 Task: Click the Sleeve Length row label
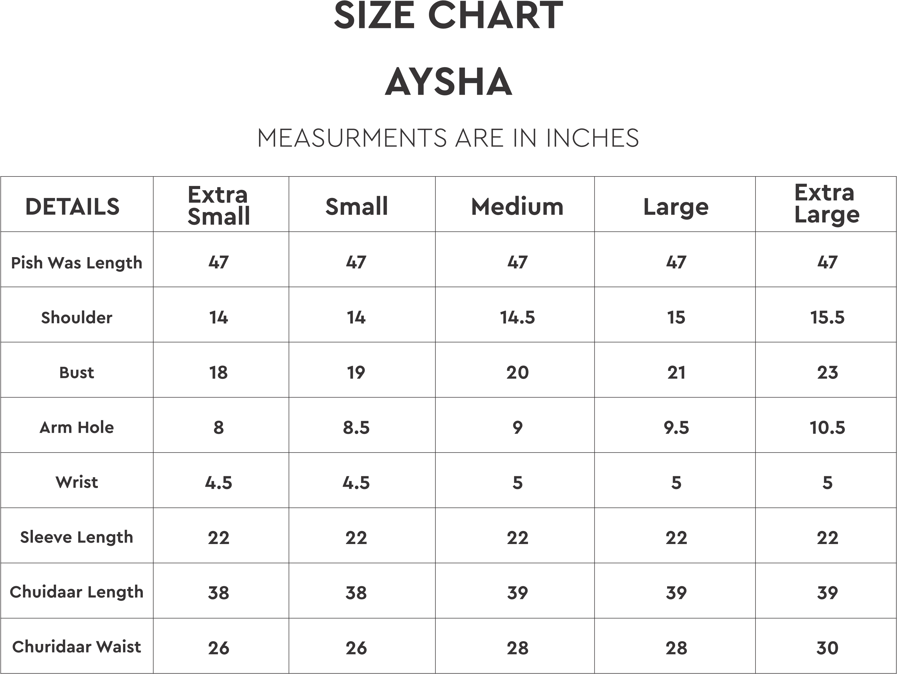[x=77, y=537]
